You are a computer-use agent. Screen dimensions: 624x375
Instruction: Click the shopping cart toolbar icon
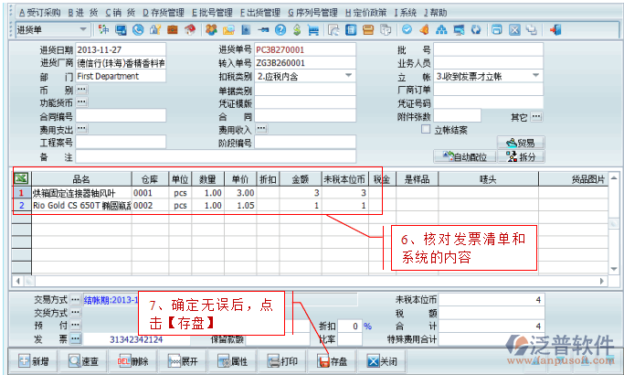[313, 29]
